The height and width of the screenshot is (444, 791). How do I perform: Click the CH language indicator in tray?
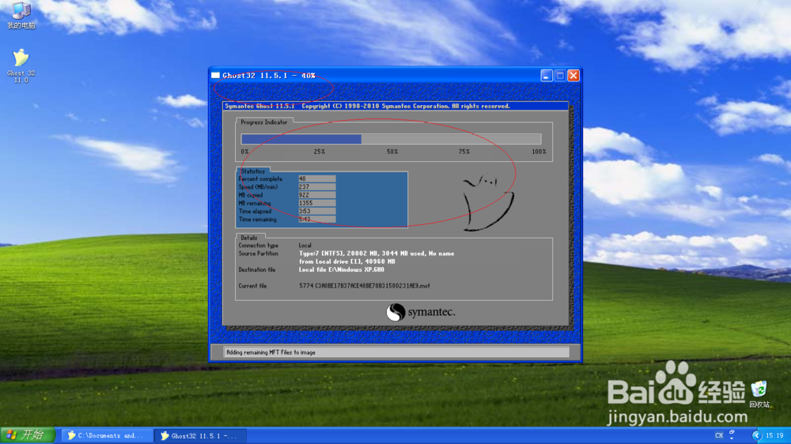tap(719, 435)
